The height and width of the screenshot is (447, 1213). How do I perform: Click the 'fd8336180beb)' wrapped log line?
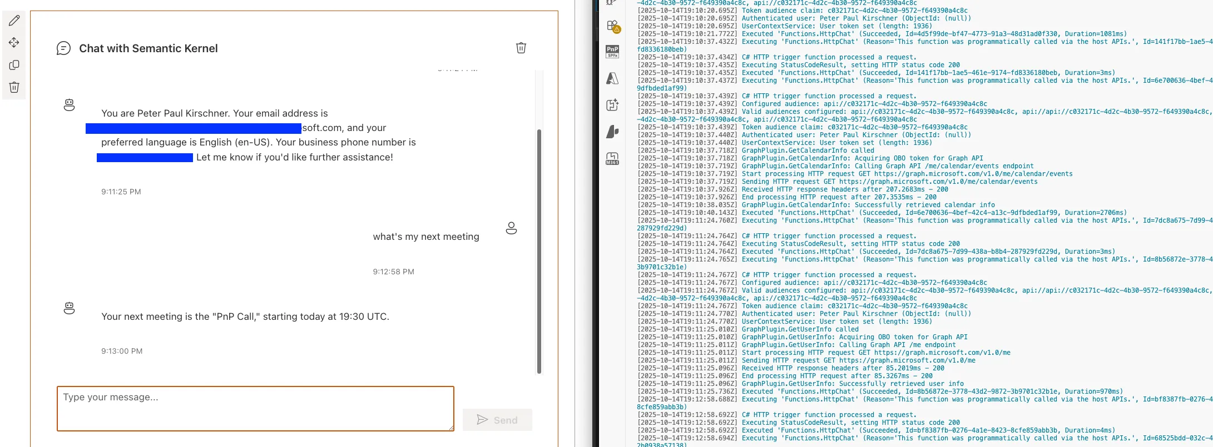click(x=662, y=49)
